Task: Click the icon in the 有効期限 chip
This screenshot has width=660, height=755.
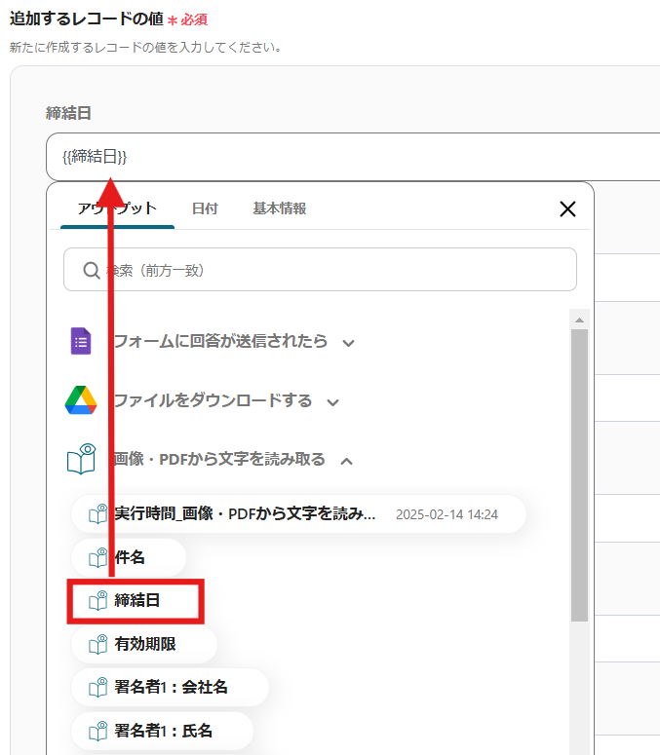Action: click(98, 644)
